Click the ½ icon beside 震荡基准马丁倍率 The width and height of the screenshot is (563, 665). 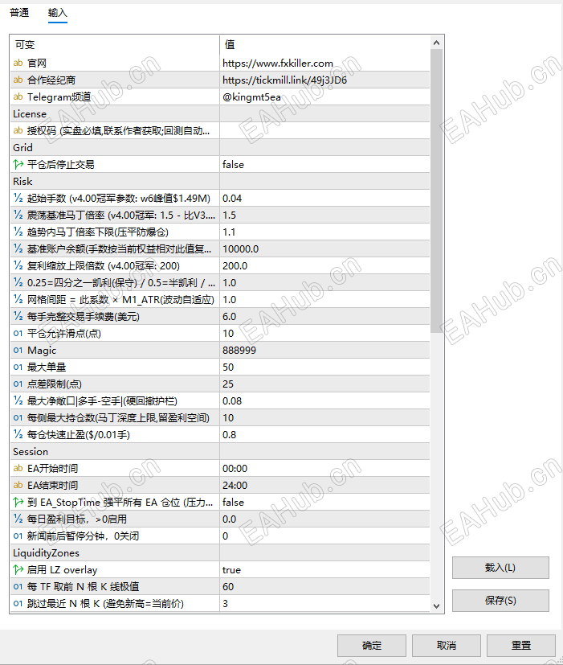(18, 216)
